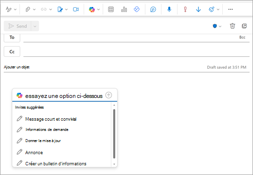
Task: Discard the draft with trash icon
Action: (233, 26)
